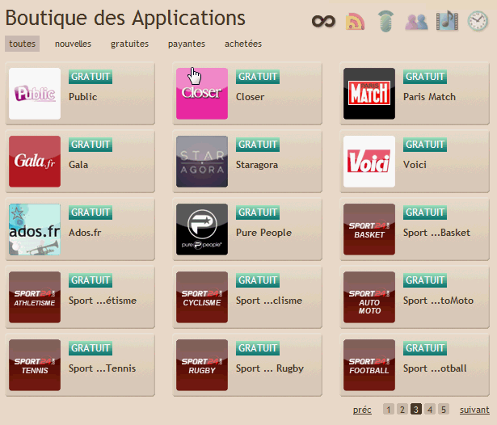The width and height of the screenshot is (497, 425).
Task: Open the Voici app icon
Action: tap(369, 162)
